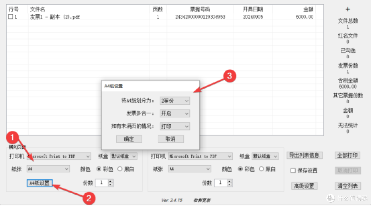Image resolution: width=371 pixels, height=206 pixels.
Task: Click the 无法统计 statistic label
Action: [x=348, y=125]
